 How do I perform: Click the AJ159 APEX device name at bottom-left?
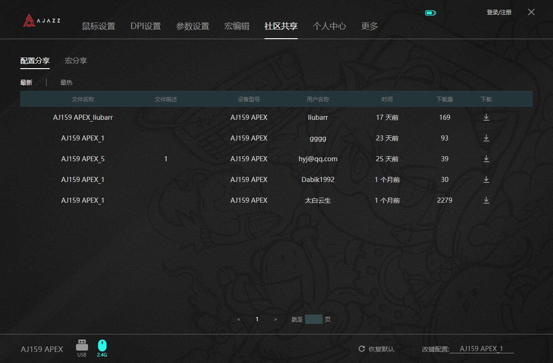click(42, 349)
